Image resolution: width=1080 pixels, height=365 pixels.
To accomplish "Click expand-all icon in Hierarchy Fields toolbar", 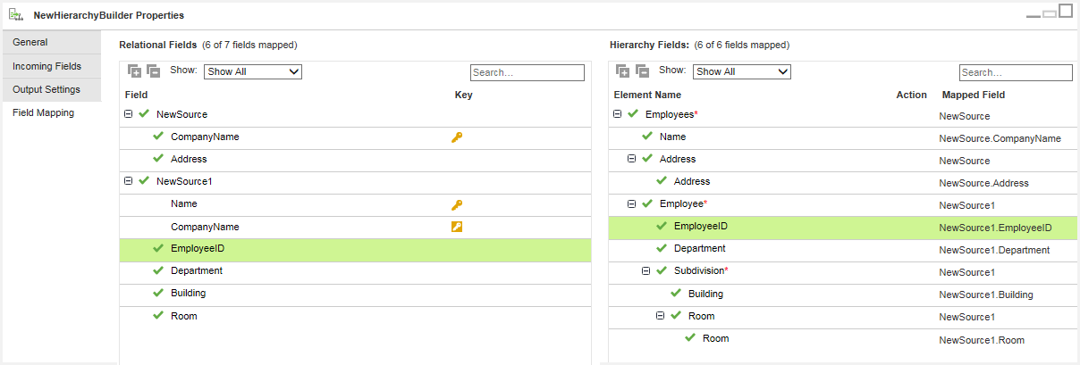I will [x=623, y=71].
